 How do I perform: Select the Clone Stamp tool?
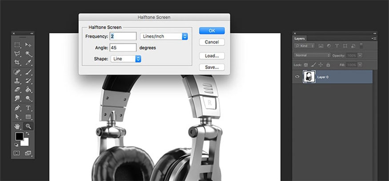pos(17,80)
